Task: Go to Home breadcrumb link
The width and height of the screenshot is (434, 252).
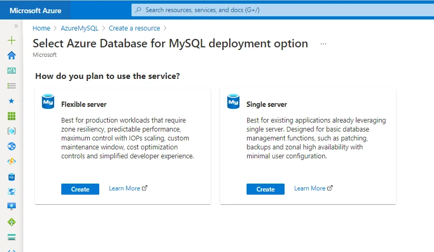Action: [41, 28]
